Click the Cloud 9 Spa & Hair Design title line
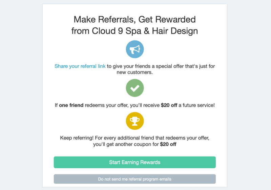The image size is (271, 190). tap(134, 31)
